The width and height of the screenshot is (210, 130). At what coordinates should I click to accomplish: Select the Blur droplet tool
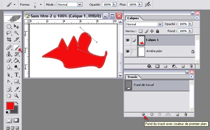click(9, 67)
